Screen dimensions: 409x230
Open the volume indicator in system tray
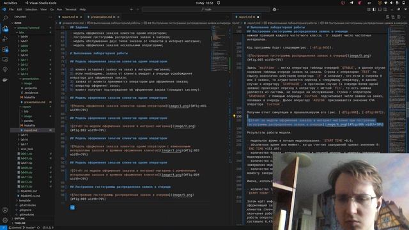[391, 3]
